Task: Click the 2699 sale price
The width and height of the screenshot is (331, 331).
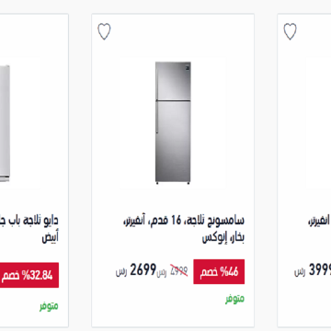Action: pyautogui.click(x=143, y=270)
